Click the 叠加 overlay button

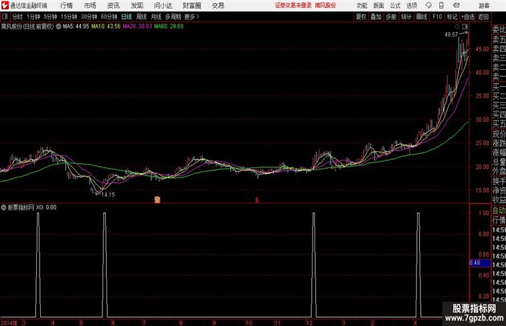pos(376,17)
